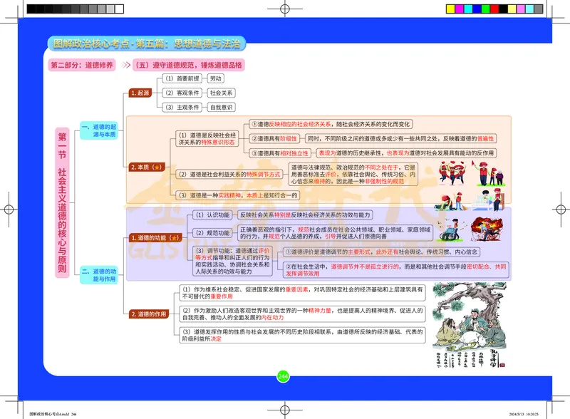Click the circled ③ icon before 道德具有相对独立性
The image size is (570, 419).
point(254,151)
